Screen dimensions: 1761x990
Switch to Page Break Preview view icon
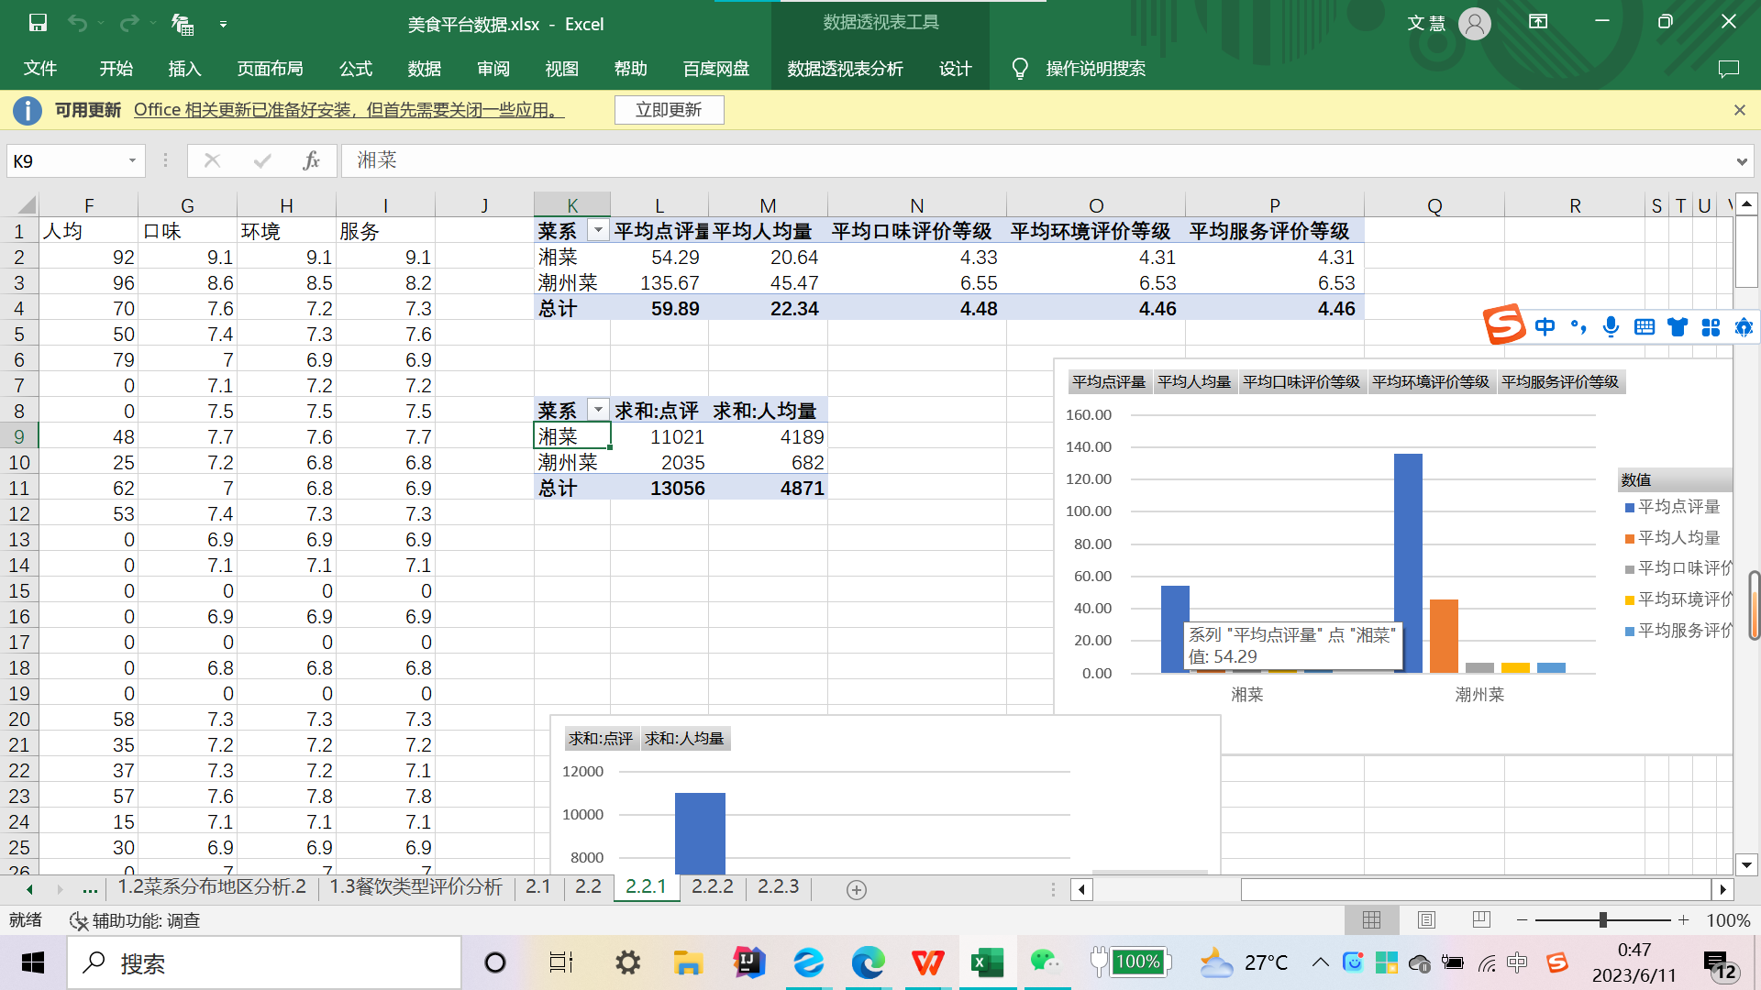click(x=1480, y=919)
